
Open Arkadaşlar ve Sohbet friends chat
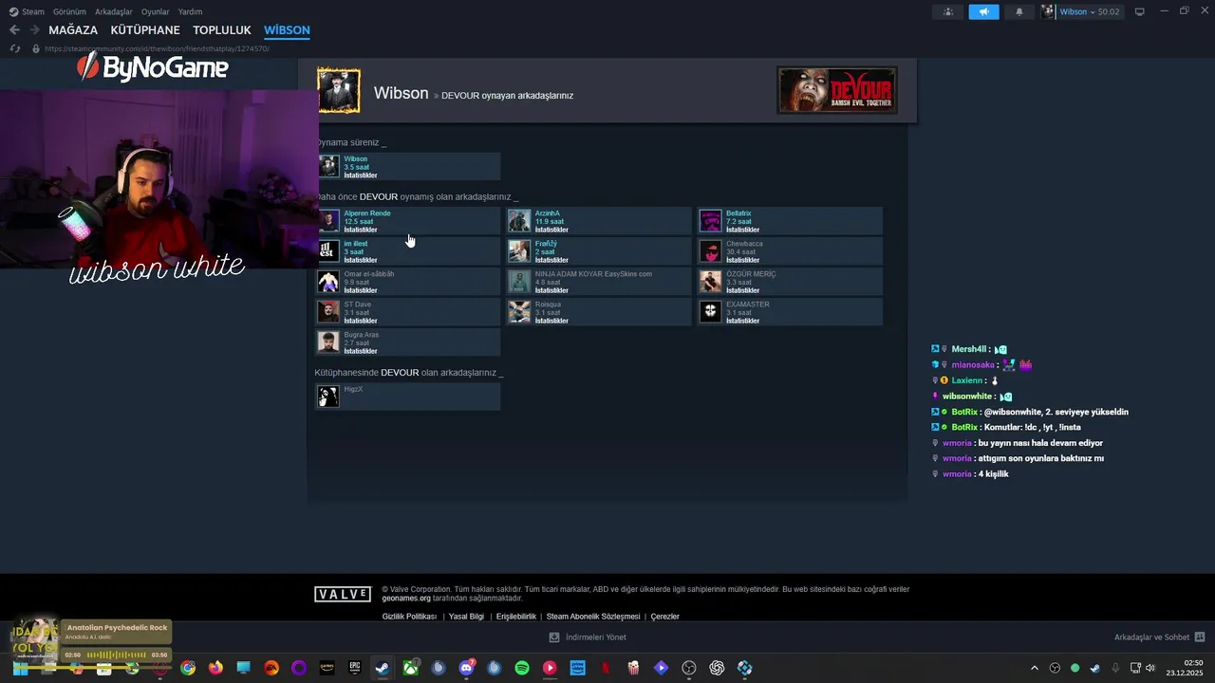1160,637
